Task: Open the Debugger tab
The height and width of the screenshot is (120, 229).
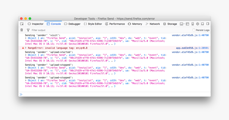Action: (x=72, y=24)
